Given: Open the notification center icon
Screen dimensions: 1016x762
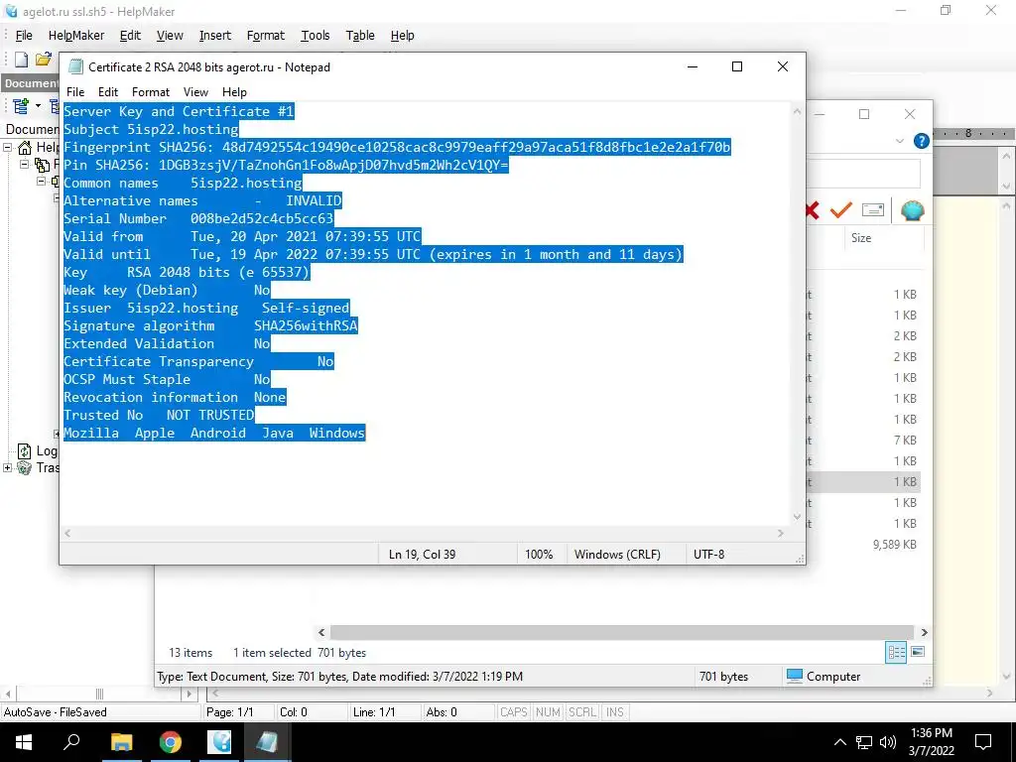Looking at the screenshot, I should point(983,742).
